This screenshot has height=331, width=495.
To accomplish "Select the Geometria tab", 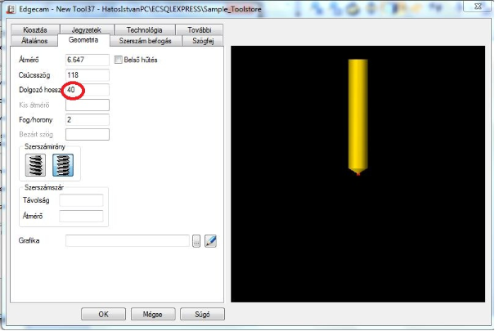I will [83, 40].
